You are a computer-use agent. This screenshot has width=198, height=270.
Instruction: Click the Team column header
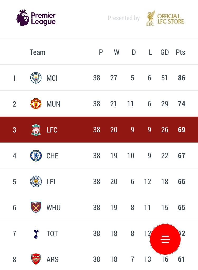[x=37, y=52]
